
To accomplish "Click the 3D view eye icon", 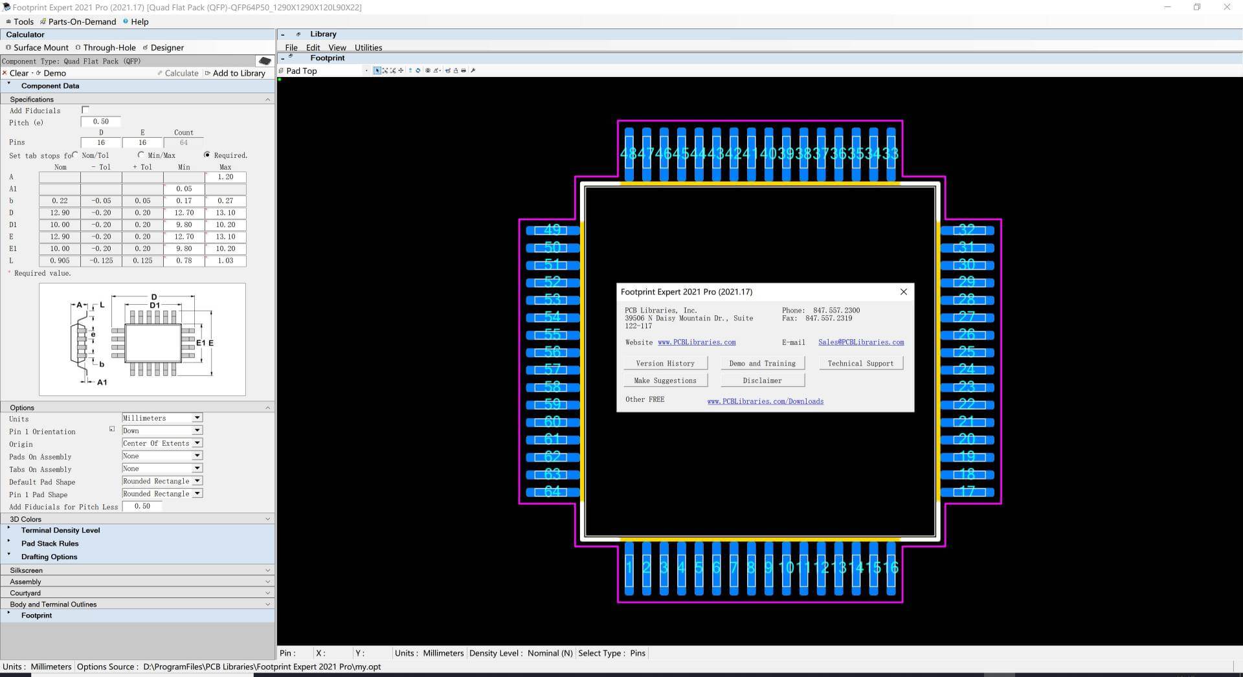I will click(427, 71).
